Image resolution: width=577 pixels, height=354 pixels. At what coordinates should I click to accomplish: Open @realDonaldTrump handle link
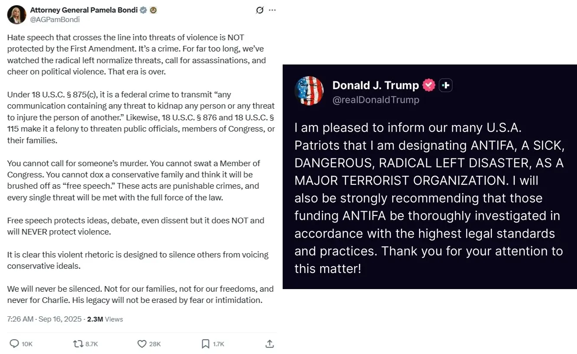[376, 100]
